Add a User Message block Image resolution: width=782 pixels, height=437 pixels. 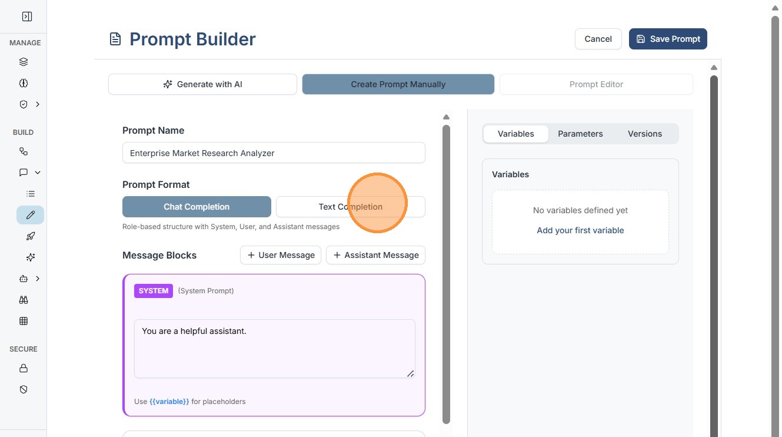tap(281, 255)
